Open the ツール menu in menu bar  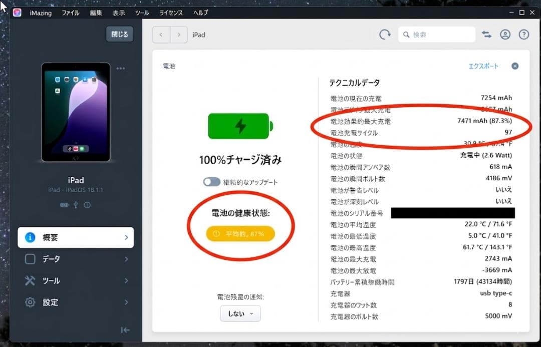point(142,13)
